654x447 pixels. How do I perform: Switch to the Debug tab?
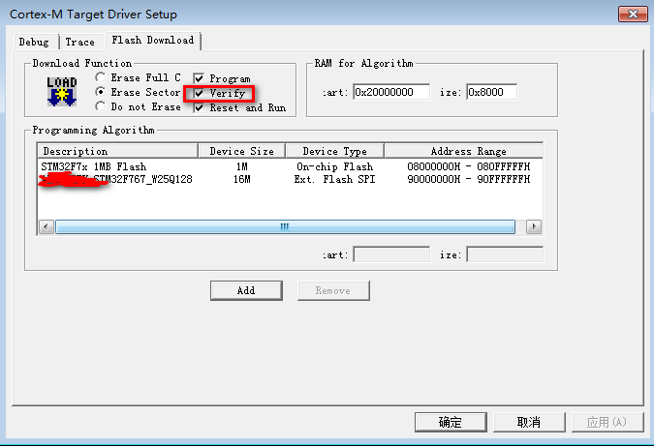click(34, 42)
